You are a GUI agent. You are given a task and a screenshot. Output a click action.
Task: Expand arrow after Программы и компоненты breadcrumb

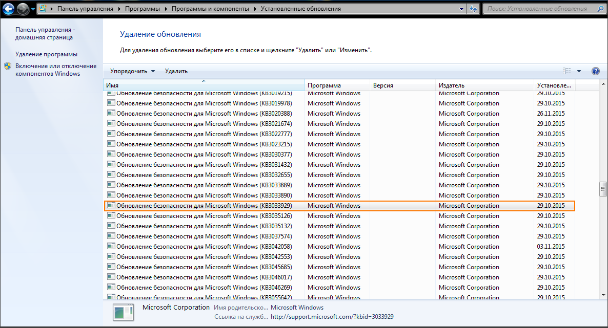click(255, 9)
